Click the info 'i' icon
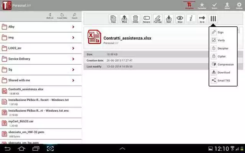This screenshot has height=153, width=245. tap(191, 19)
